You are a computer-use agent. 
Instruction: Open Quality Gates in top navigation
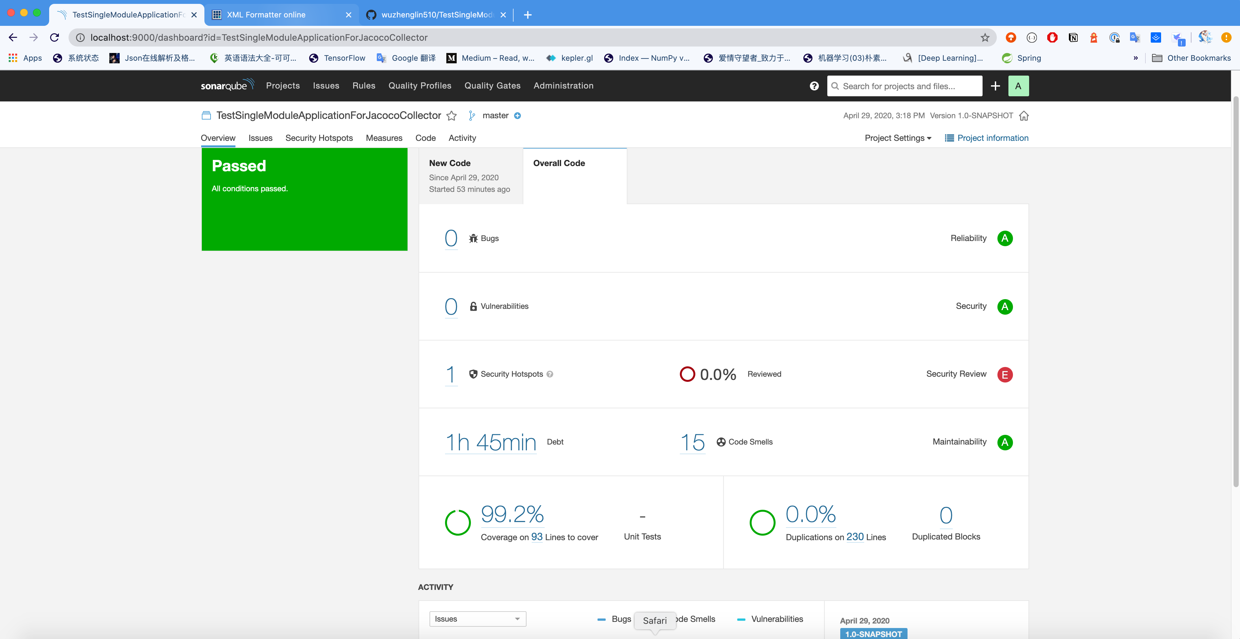coord(492,86)
